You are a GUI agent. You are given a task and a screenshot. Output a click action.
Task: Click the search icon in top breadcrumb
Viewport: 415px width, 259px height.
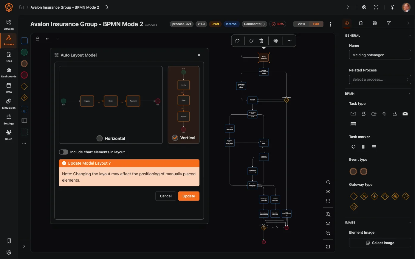point(106,7)
